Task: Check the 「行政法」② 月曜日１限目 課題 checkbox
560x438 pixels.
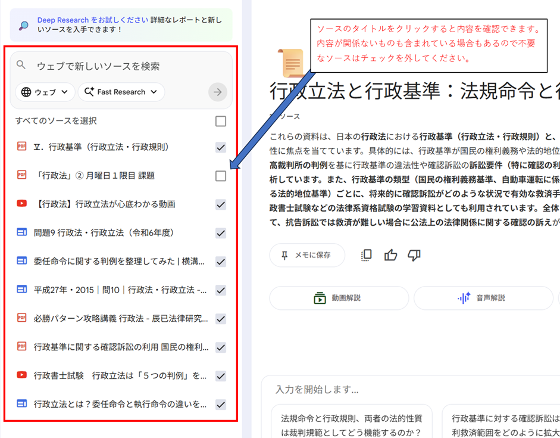Action: [221, 176]
